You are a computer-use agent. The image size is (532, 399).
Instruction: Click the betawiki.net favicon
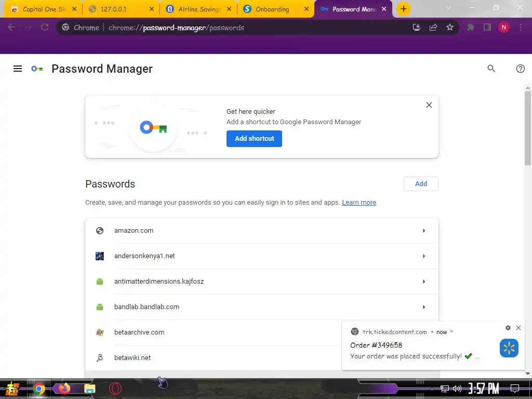click(99, 358)
